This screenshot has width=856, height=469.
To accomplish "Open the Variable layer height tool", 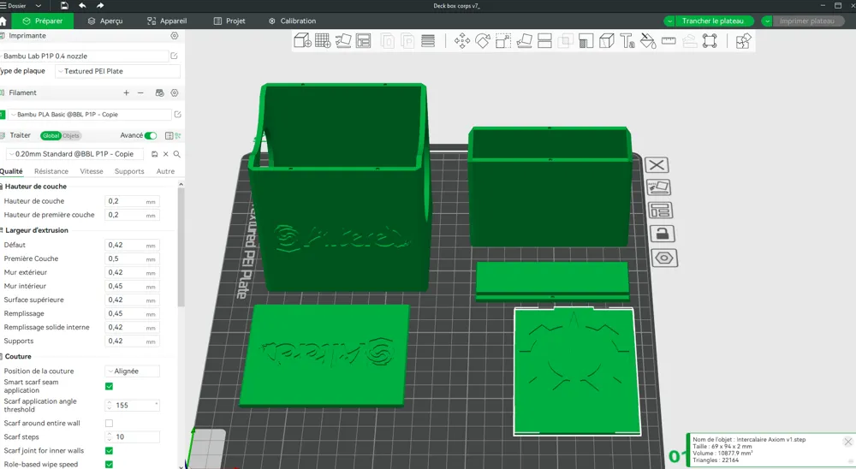I will click(x=428, y=40).
